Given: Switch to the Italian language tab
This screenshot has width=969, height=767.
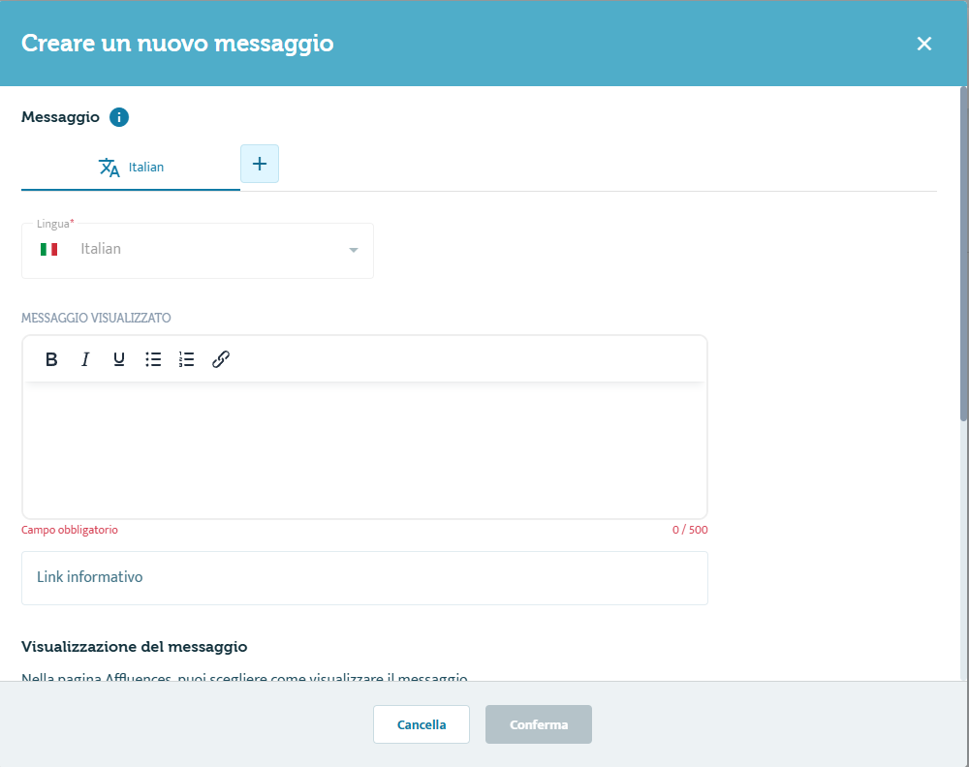Looking at the screenshot, I should 145,167.
